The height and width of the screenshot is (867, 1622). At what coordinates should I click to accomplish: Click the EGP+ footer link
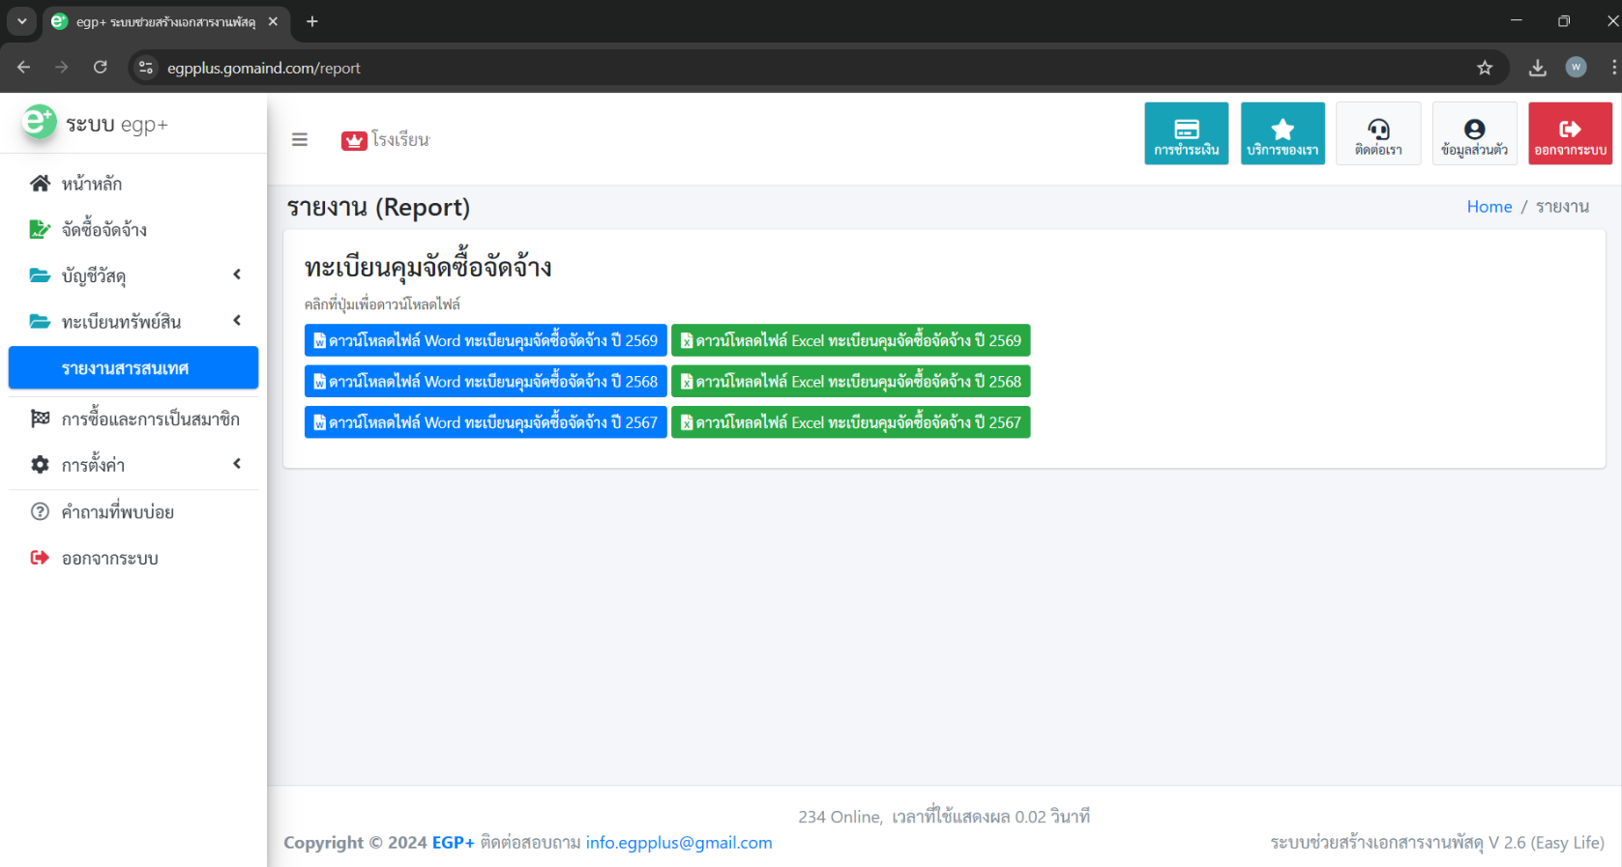click(453, 843)
